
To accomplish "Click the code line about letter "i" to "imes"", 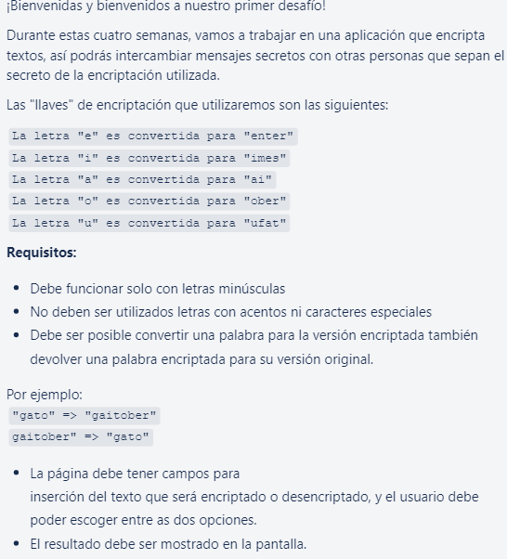I will [x=149, y=158].
